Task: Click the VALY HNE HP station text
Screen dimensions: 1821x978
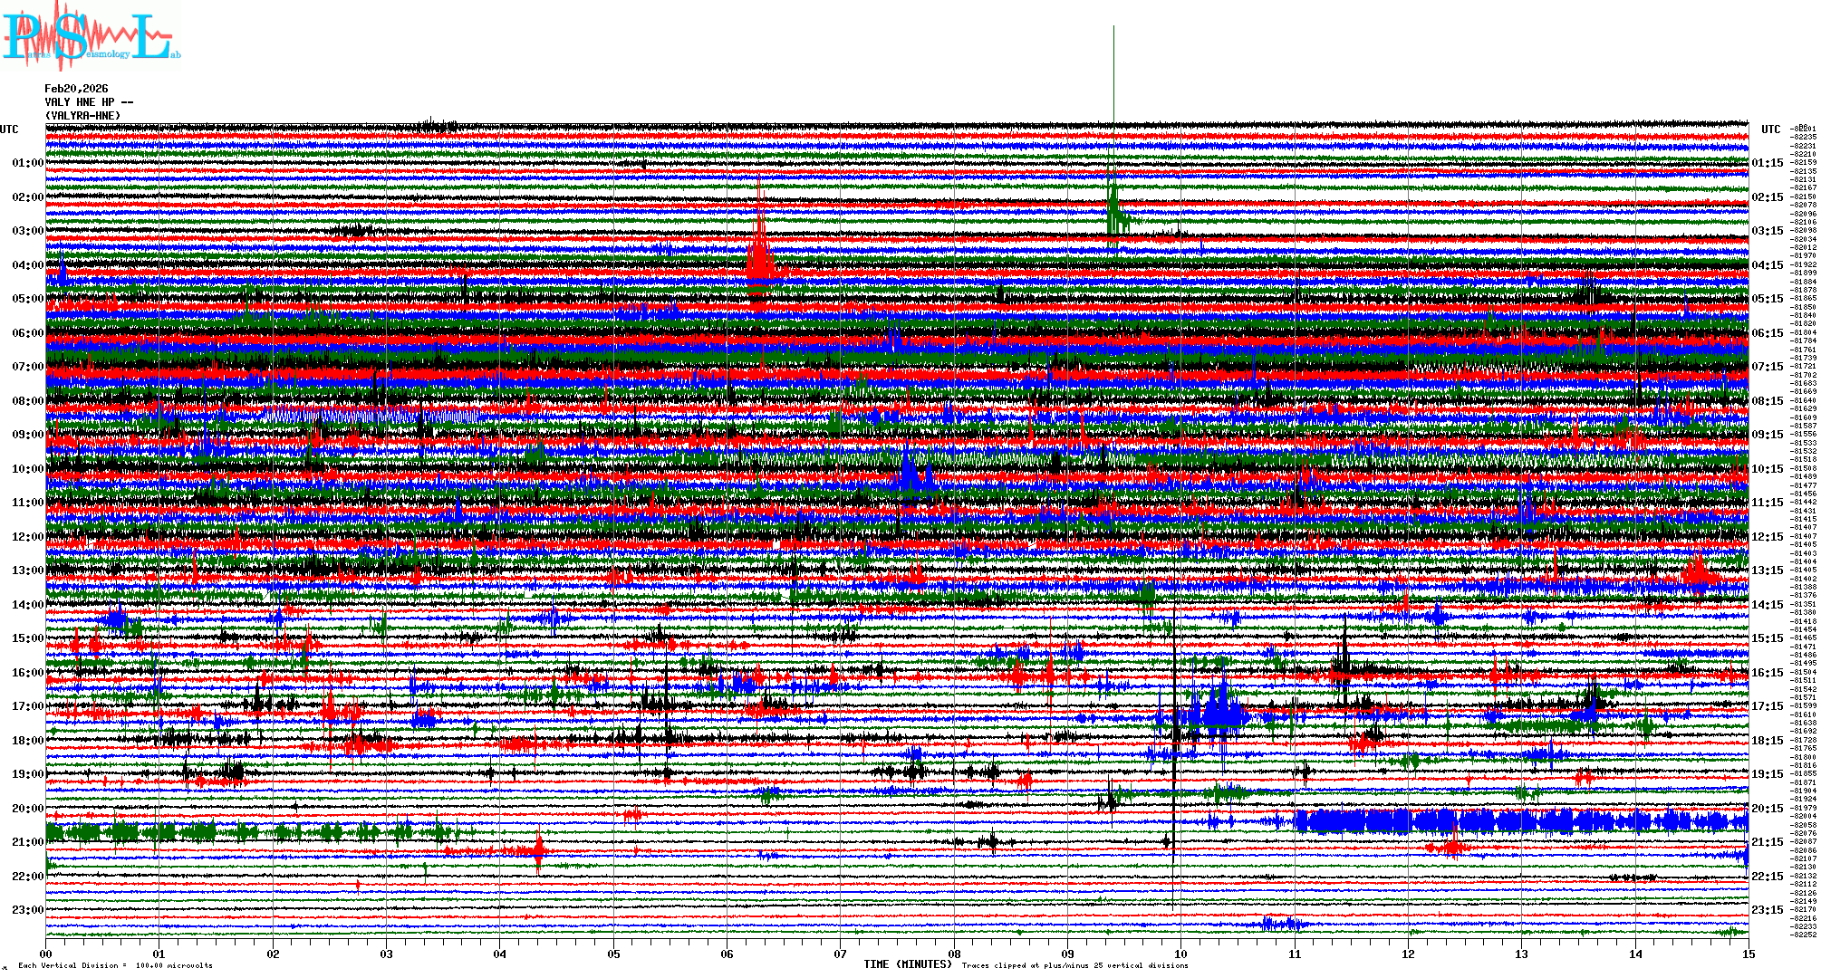Action: point(88,102)
